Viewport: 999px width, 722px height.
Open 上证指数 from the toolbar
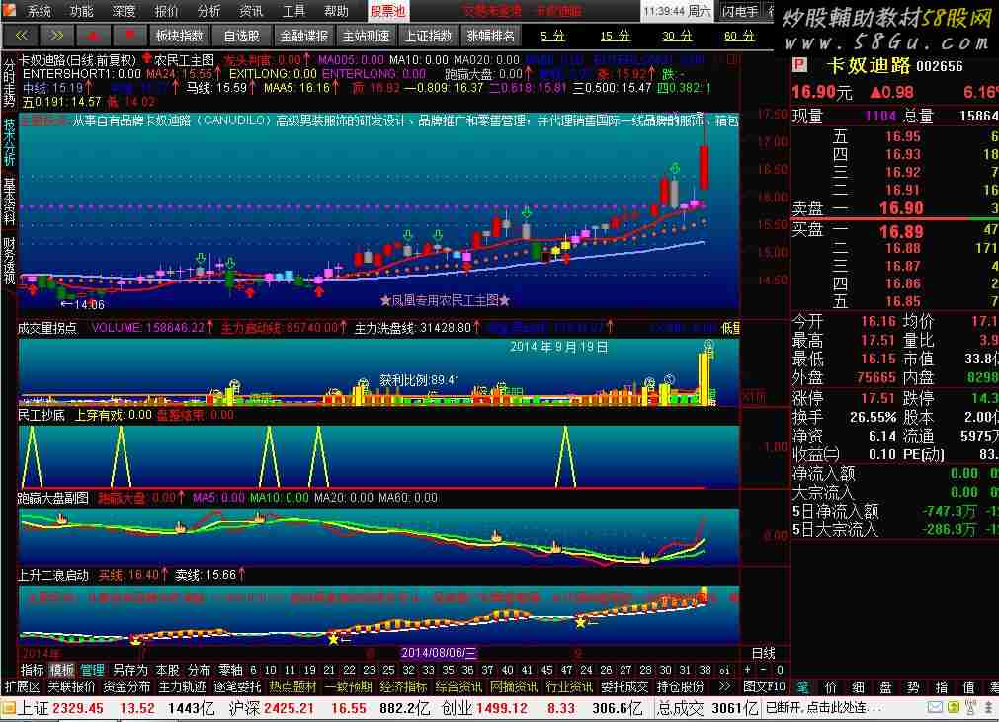click(x=429, y=36)
